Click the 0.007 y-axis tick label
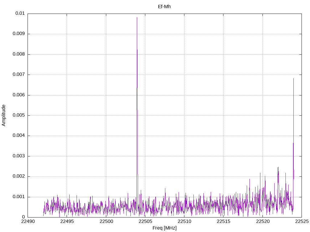Screen dimensions: 310x232 pos(18,75)
